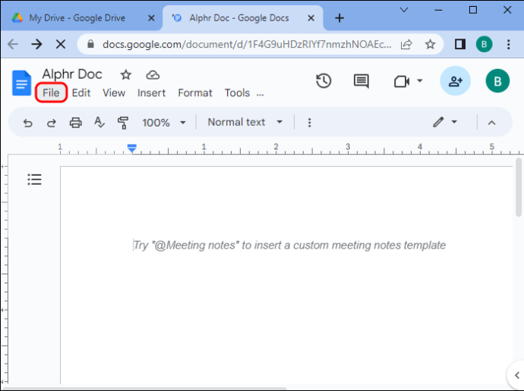524x391 pixels.
Task: Share document with the add-person button
Action: point(455,81)
